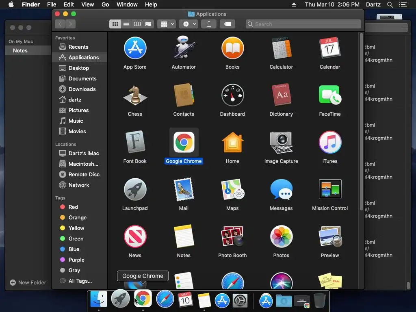The height and width of the screenshot is (312, 416).
Task: Open Documents in the sidebar
Action: click(79, 78)
